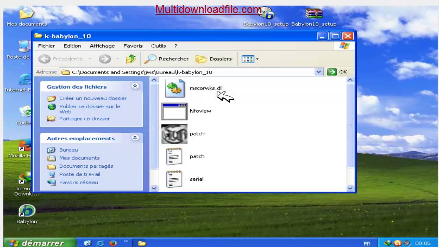
Task: Open Favoris réseau link
Action: click(x=79, y=183)
